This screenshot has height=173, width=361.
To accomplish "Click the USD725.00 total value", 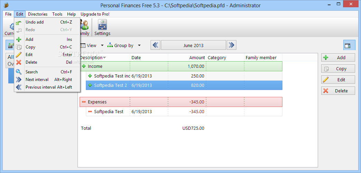I will (193, 128).
